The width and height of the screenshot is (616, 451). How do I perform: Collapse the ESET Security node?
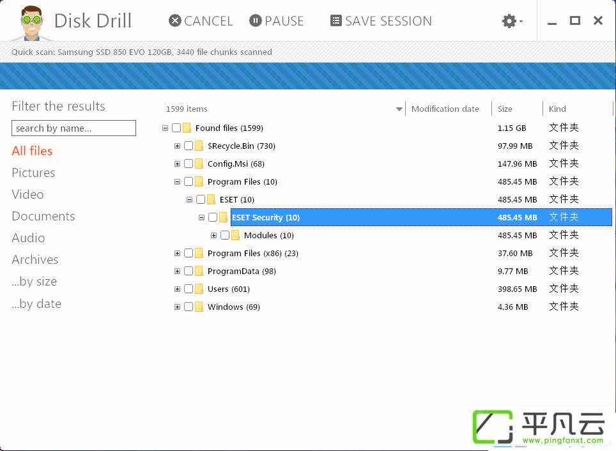pos(201,218)
